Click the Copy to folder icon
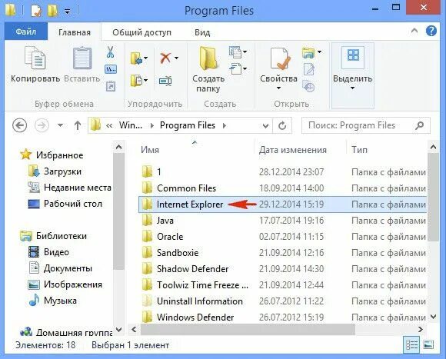 pyautogui.click(x=136, y=81)
